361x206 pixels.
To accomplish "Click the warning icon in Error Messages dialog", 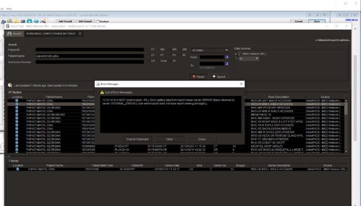I will pos(102,92).
